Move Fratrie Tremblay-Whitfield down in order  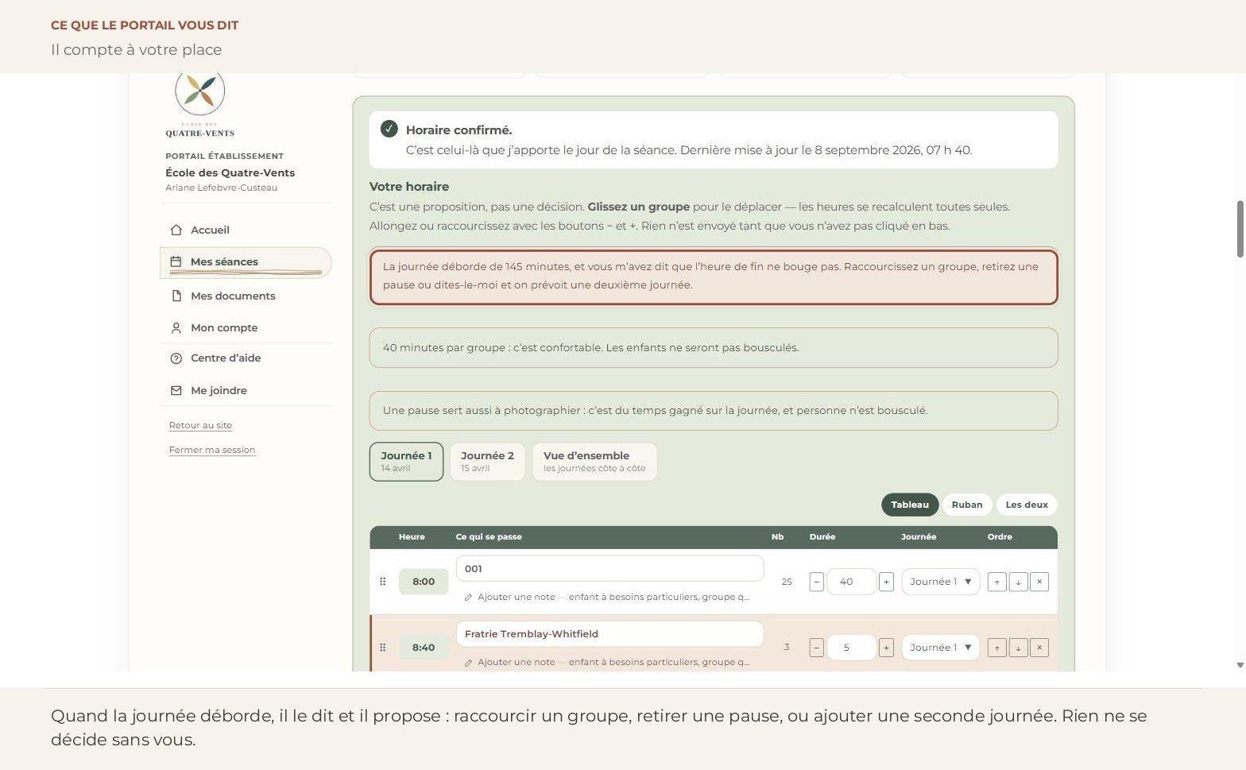click(x=1019, y=648)
